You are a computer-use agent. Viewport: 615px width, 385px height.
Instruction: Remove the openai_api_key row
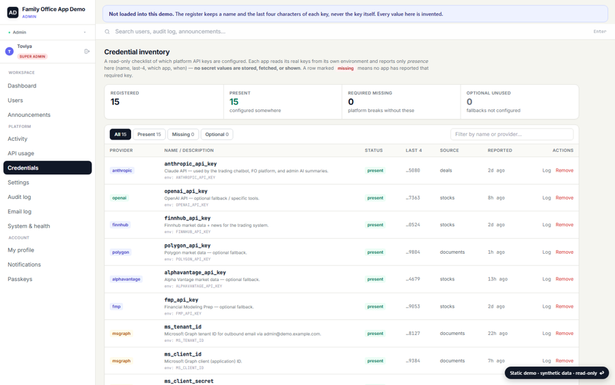564,198
